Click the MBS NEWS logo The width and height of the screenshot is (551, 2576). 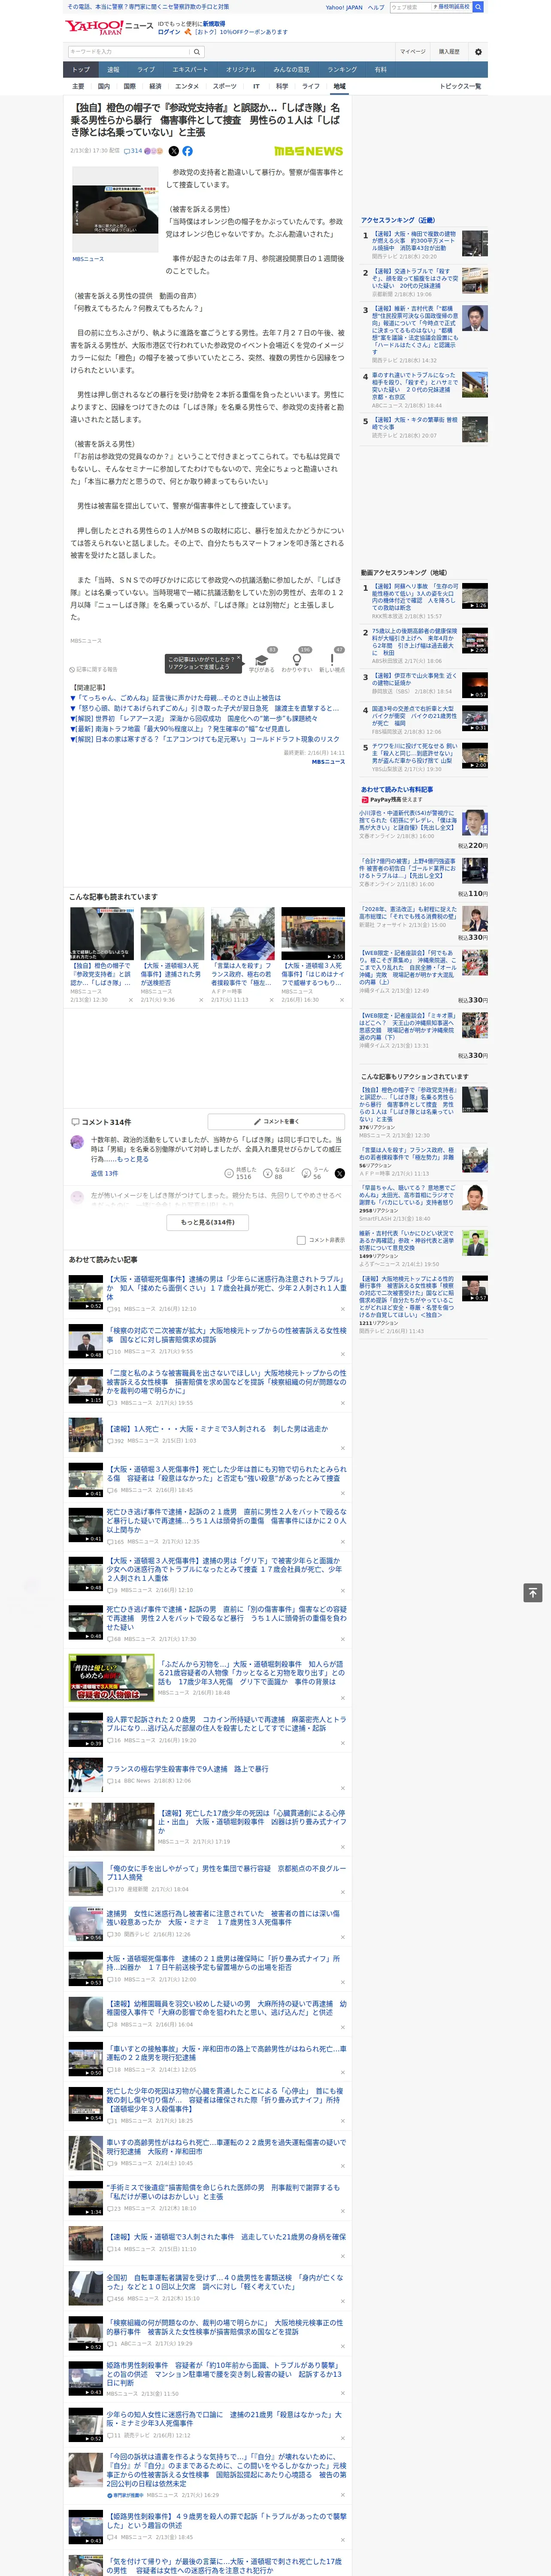308,151
